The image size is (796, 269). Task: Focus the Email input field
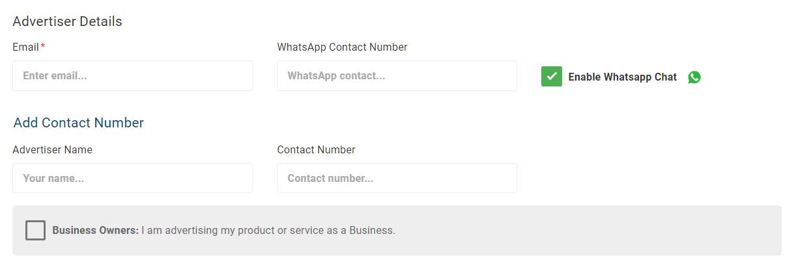[132, 75]
